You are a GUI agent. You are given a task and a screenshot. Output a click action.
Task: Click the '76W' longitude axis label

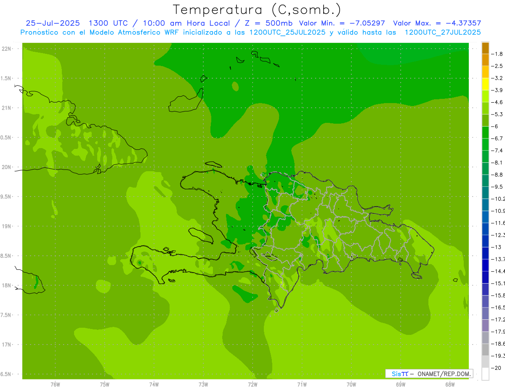tap(55, 384)
